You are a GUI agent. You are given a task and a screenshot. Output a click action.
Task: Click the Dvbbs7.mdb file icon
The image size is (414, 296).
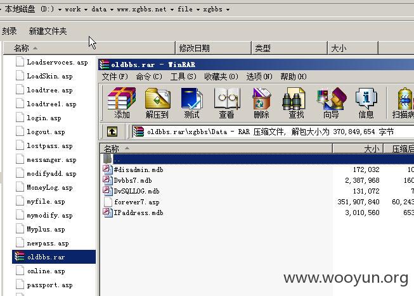click(107, 180)
